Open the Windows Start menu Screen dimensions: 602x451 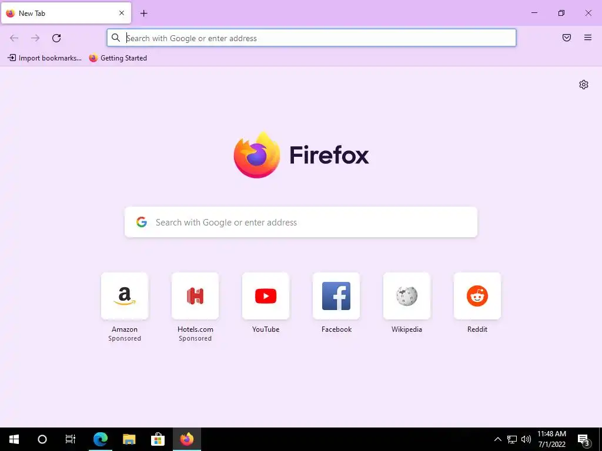14,439
